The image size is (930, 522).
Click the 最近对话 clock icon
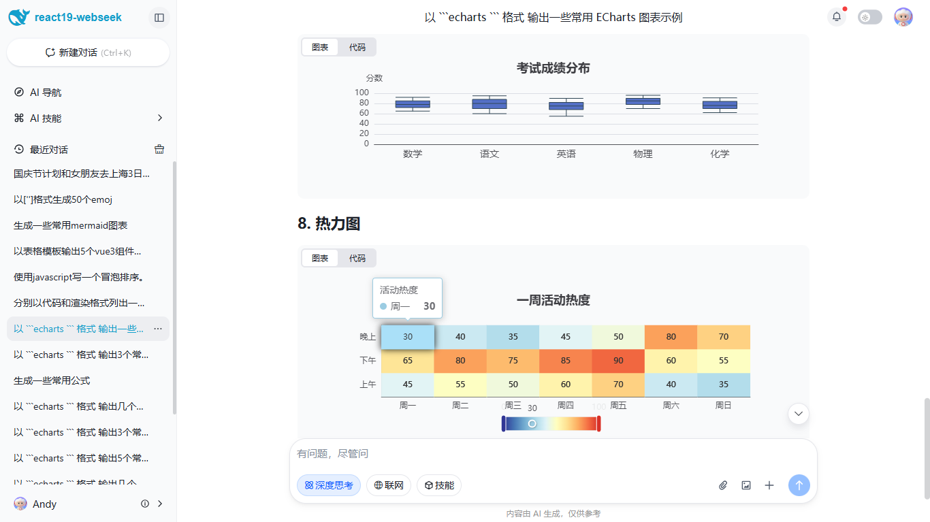coord(19,150)
